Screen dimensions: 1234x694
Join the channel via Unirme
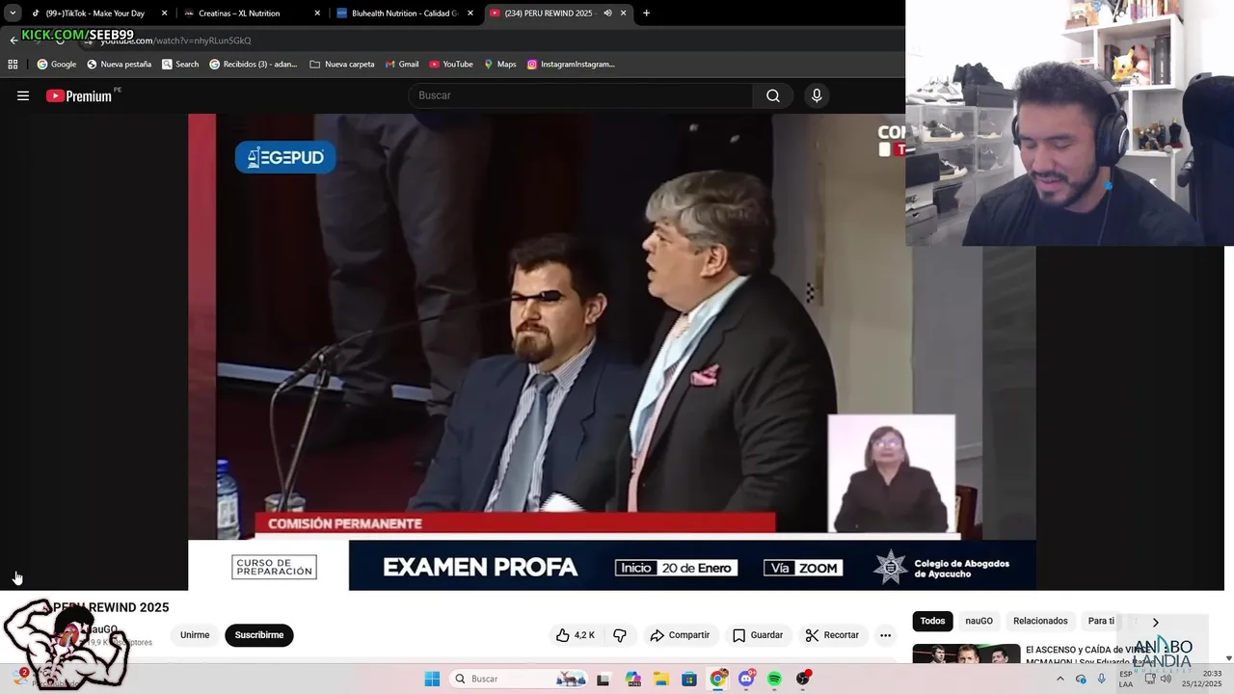click(195, 635)
